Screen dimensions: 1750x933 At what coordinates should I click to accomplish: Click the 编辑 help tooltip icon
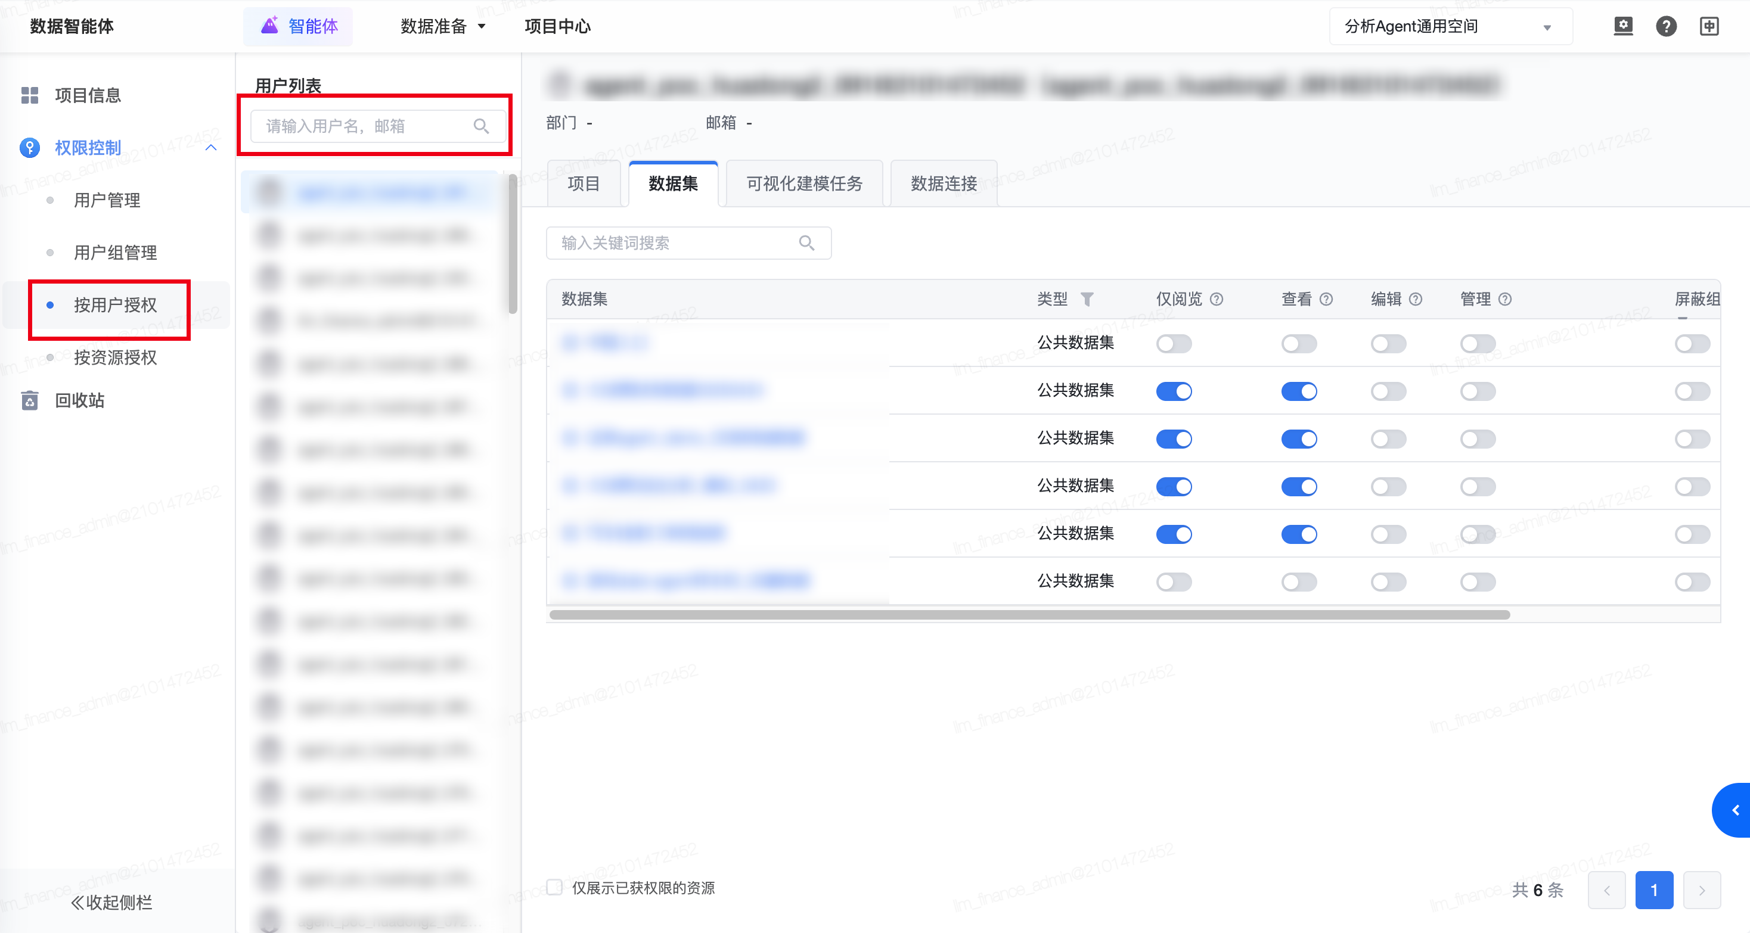tap(1416, 300)
